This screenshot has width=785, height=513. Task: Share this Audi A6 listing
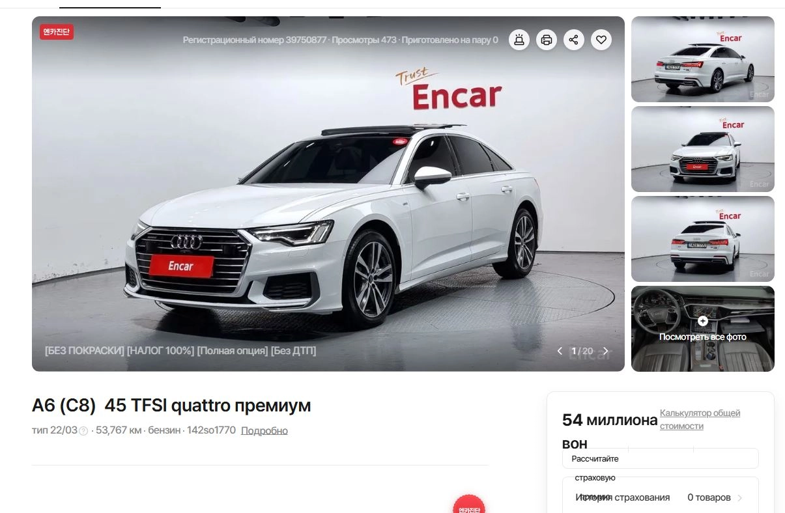click(573, 40)
